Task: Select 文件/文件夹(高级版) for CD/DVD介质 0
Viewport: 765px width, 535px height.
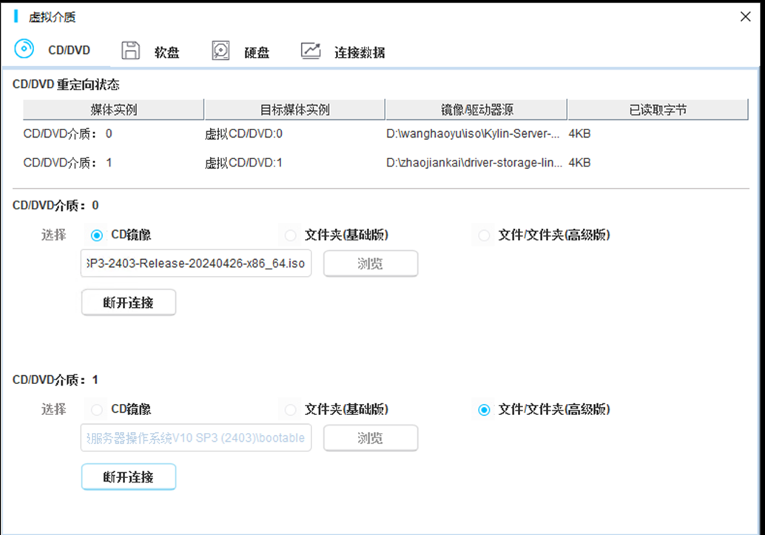Action: [484, 235]
